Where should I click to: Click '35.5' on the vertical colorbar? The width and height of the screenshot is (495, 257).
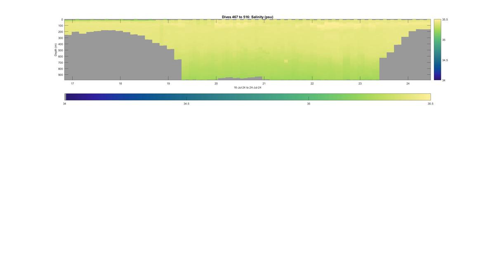click(445, 19)
